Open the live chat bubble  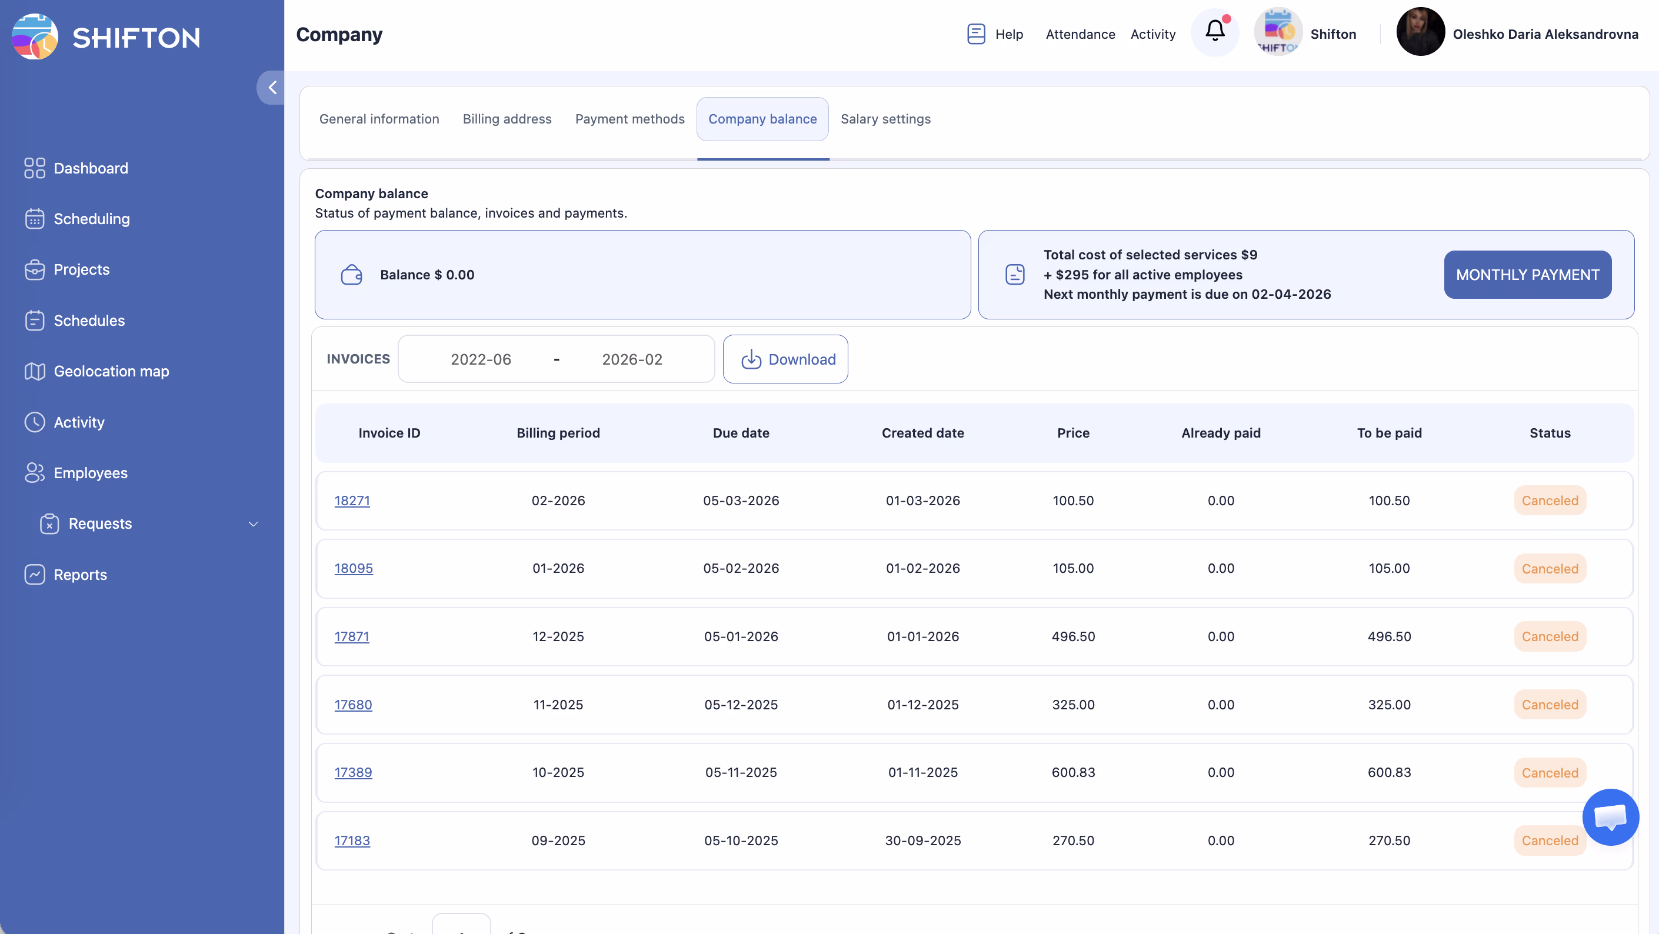tap(1610, 817)
